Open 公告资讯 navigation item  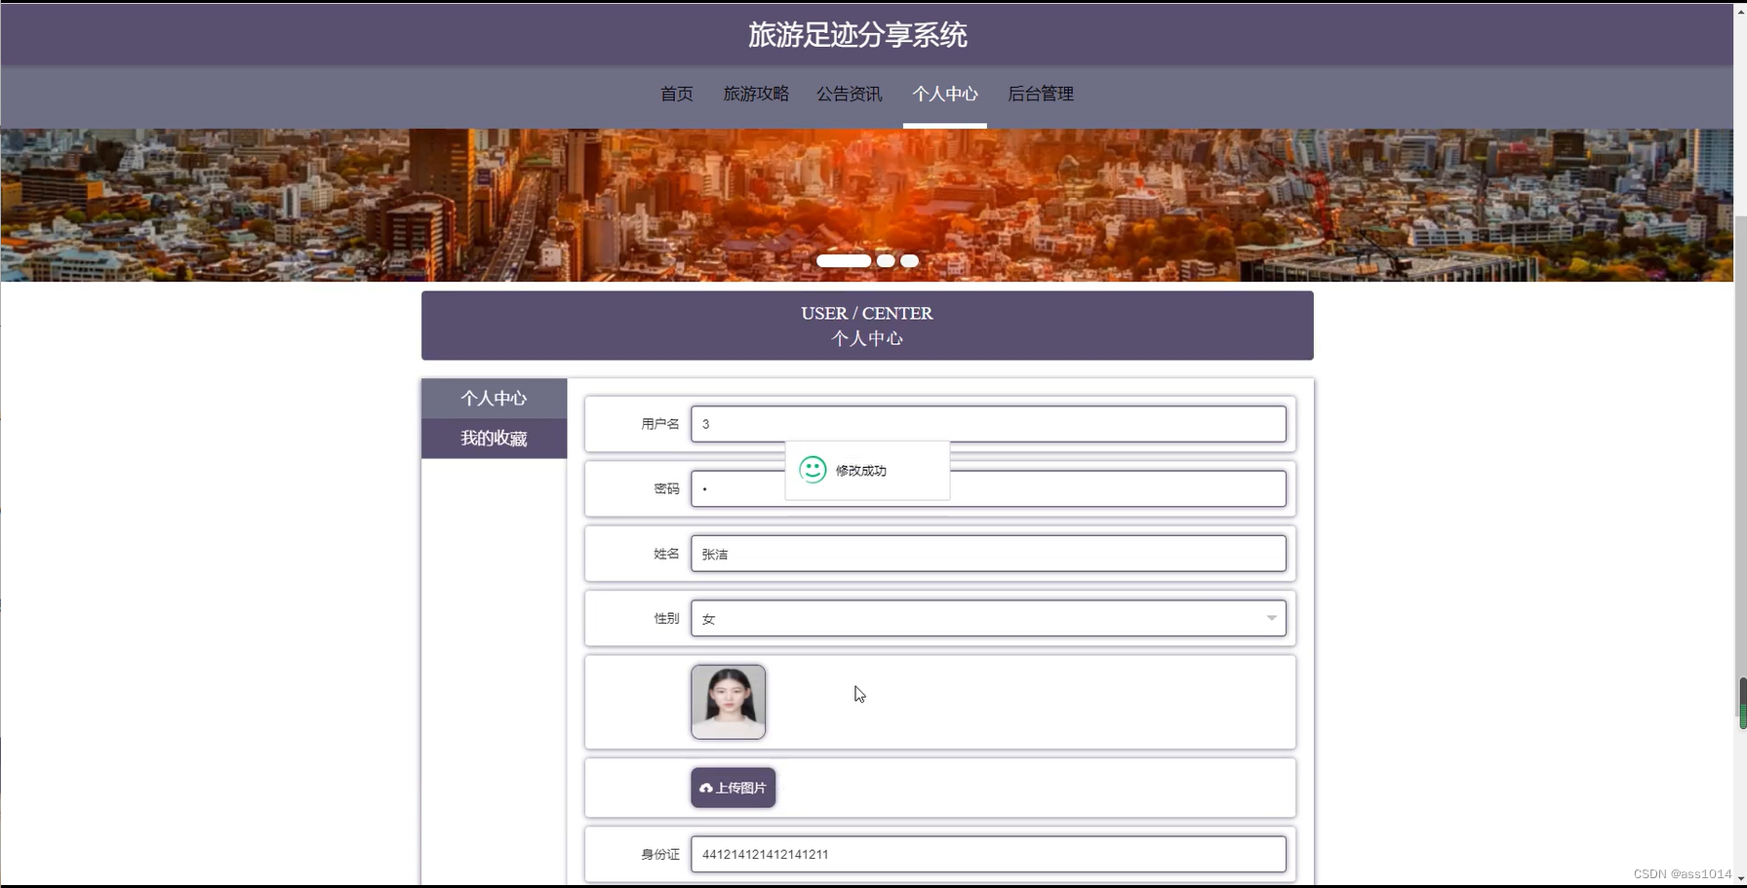(849, 94)
